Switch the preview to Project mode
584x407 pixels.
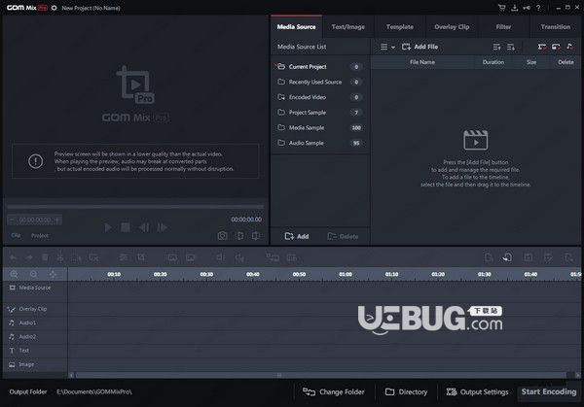click(40, 235)
